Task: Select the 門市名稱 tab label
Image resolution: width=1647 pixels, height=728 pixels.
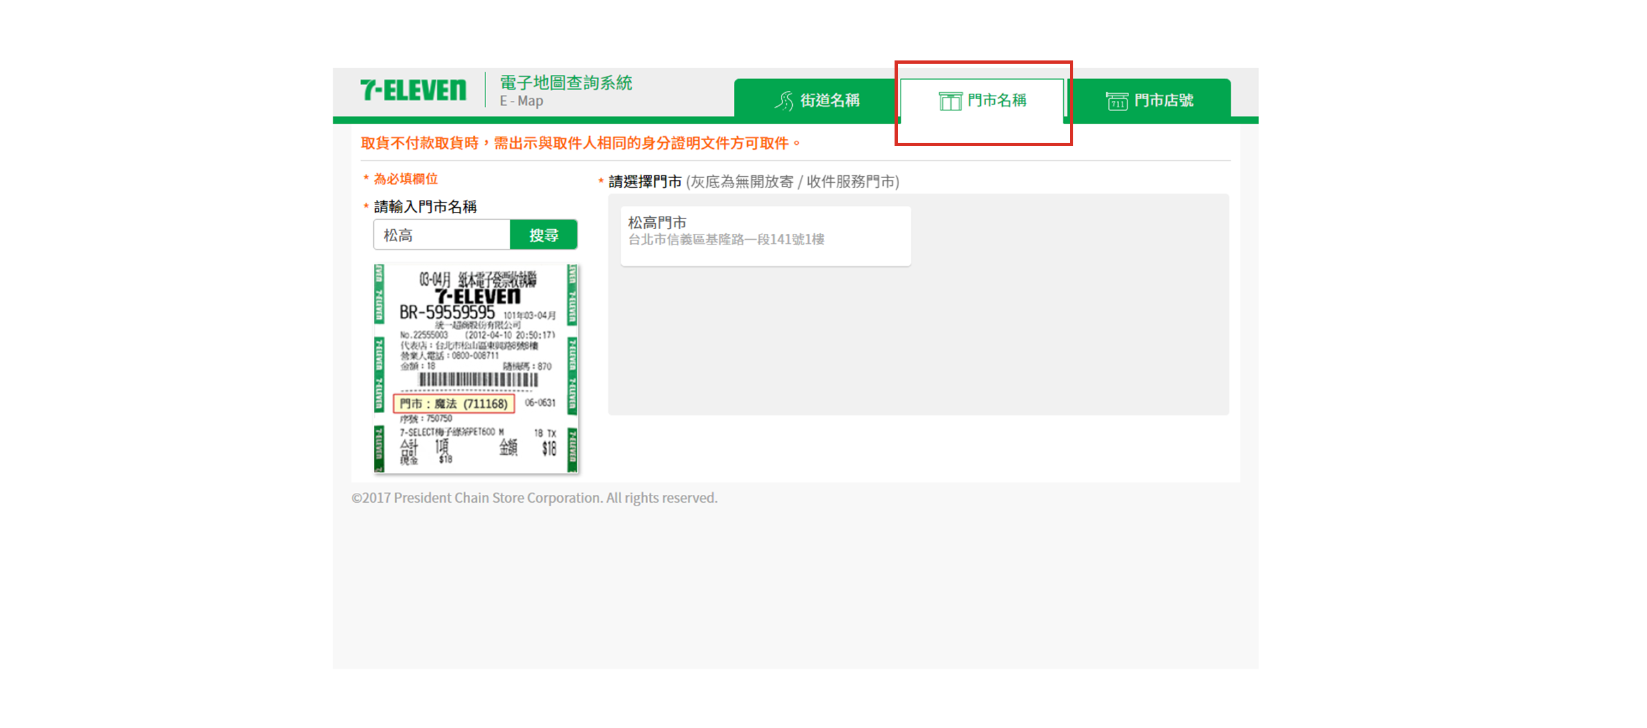Action: [997, 100]
